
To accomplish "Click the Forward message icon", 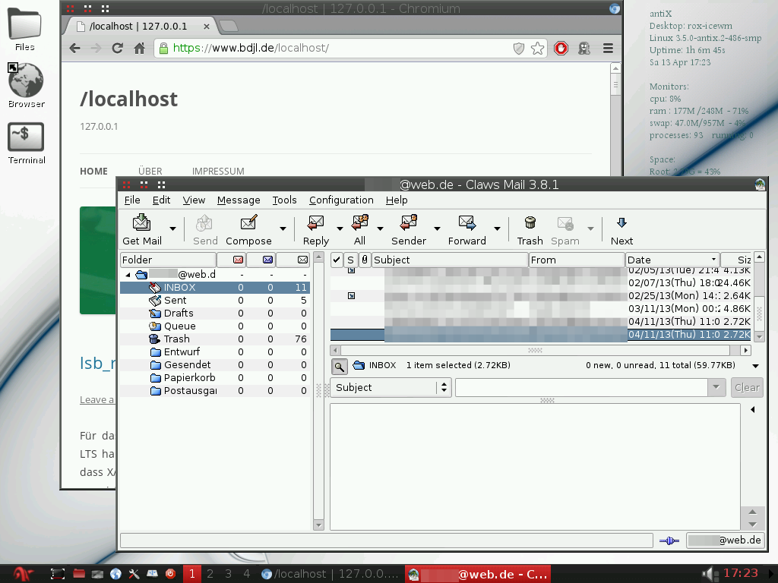I will [466, 223].
